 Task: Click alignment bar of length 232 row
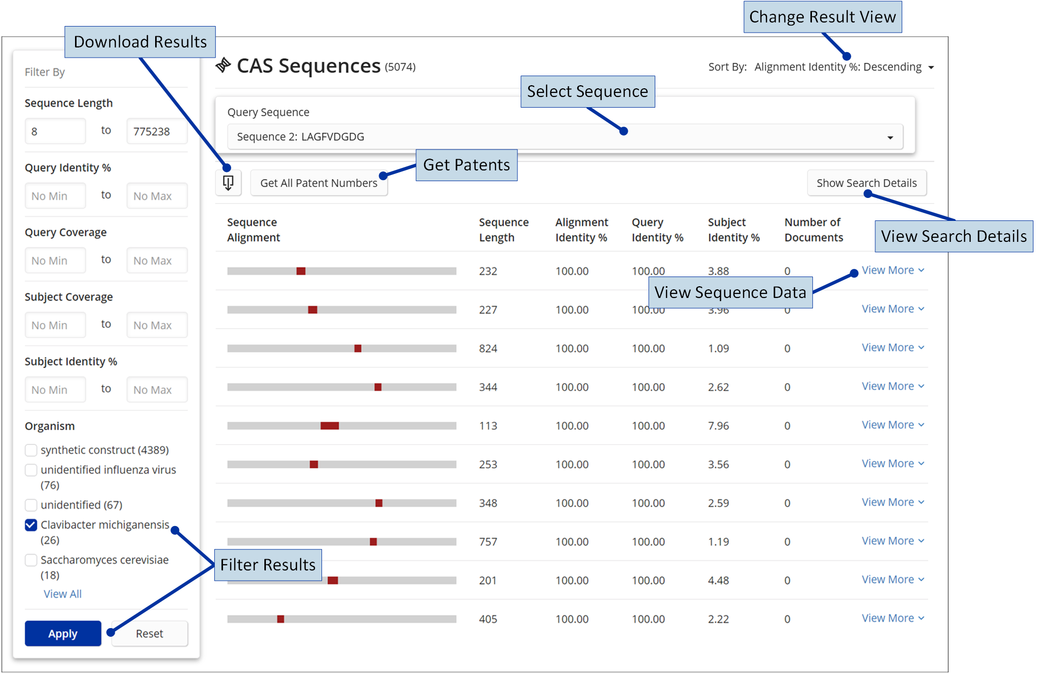pyautogui.click(x=342, y=271)
